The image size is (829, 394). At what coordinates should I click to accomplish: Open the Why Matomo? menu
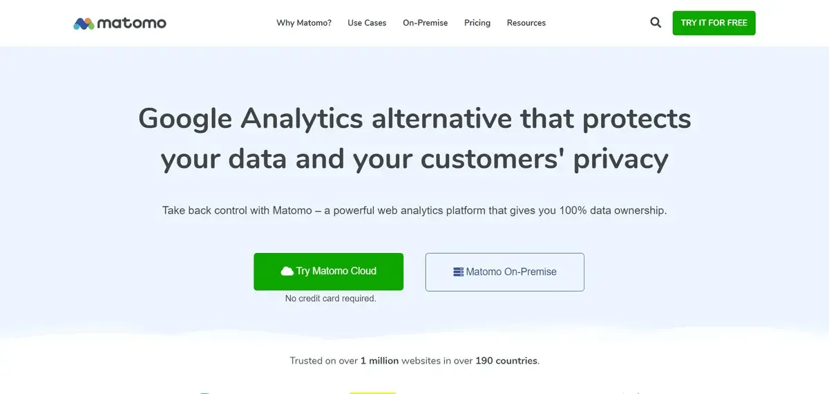[x=304, y=23]
